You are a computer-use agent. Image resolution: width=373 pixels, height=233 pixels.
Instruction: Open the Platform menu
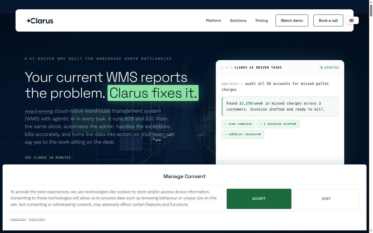point(213,20)
